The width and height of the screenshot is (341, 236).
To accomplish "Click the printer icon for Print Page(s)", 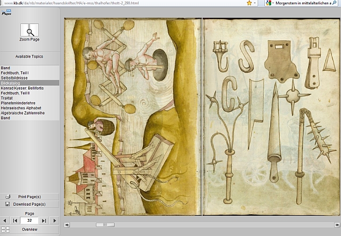I will [7, 197].
